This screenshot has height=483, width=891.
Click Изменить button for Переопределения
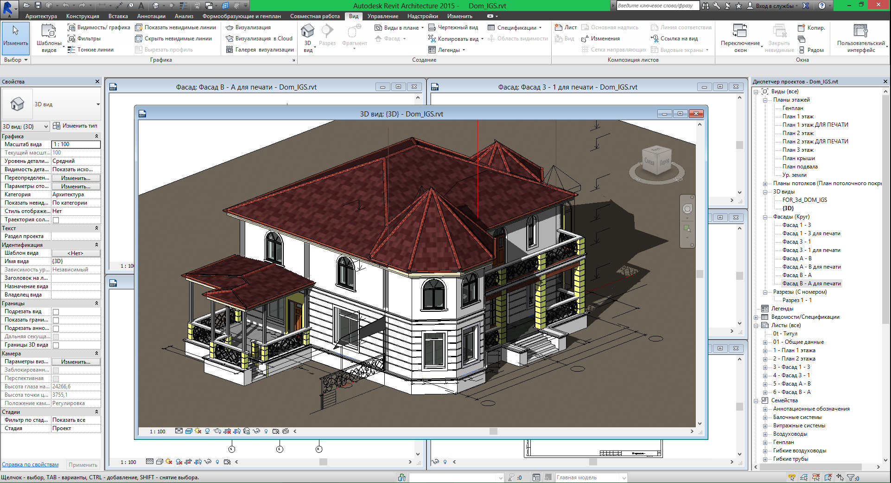(76, 178)
